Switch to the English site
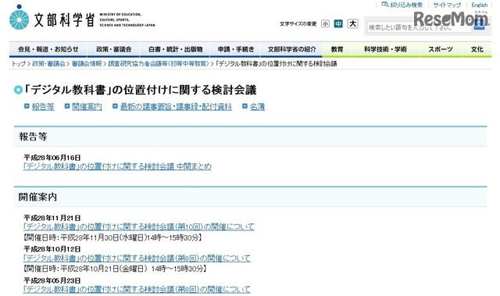This screenshot has width=500, height=296. 479,5
